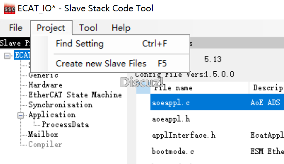Click the SSC app icon in title bar
This screenshot has width=284, height=164.
10,8
